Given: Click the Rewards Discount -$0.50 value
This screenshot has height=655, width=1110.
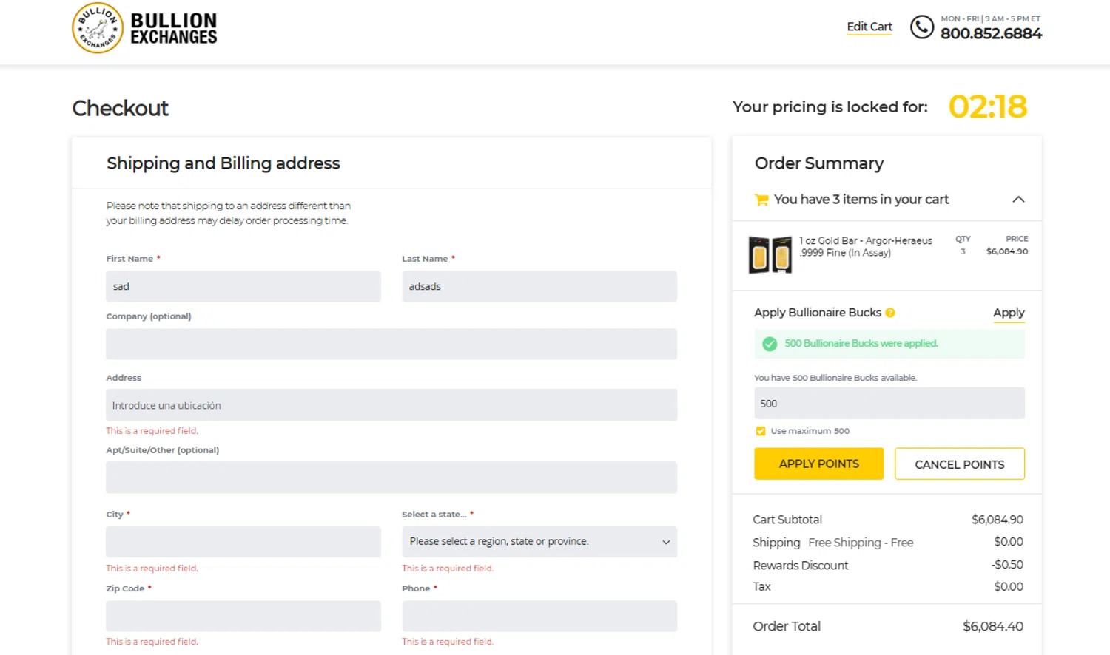Looking at the screenshot, I should coord(1007,565).
